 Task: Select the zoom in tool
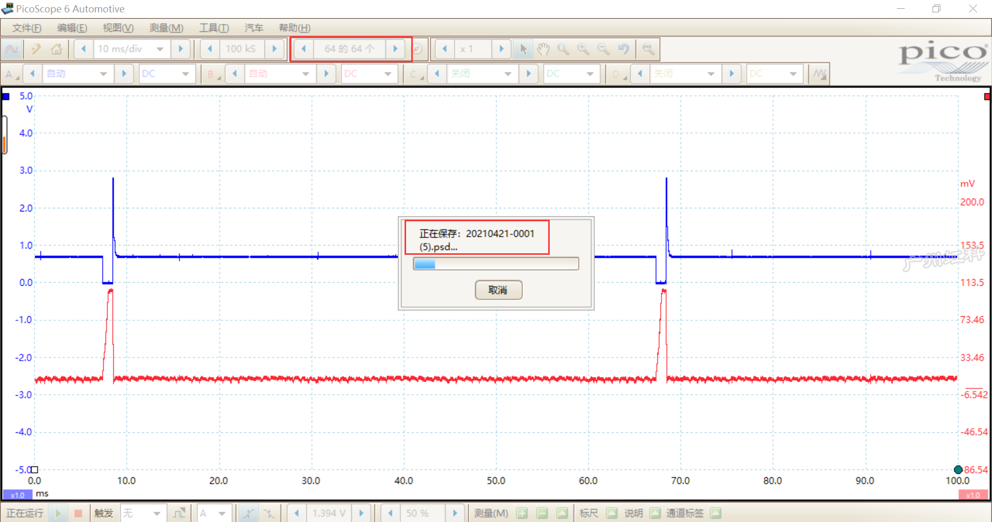(583, 49)
